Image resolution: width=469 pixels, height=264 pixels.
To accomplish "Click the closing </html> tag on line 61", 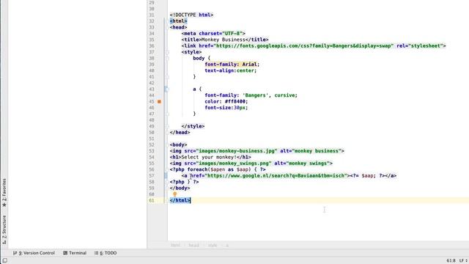I will coord(180,200).
